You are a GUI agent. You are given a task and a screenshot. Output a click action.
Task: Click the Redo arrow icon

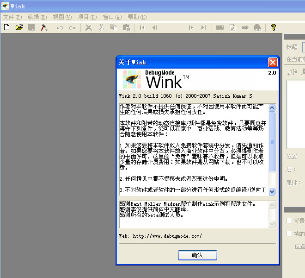click(x=72, y=28)
